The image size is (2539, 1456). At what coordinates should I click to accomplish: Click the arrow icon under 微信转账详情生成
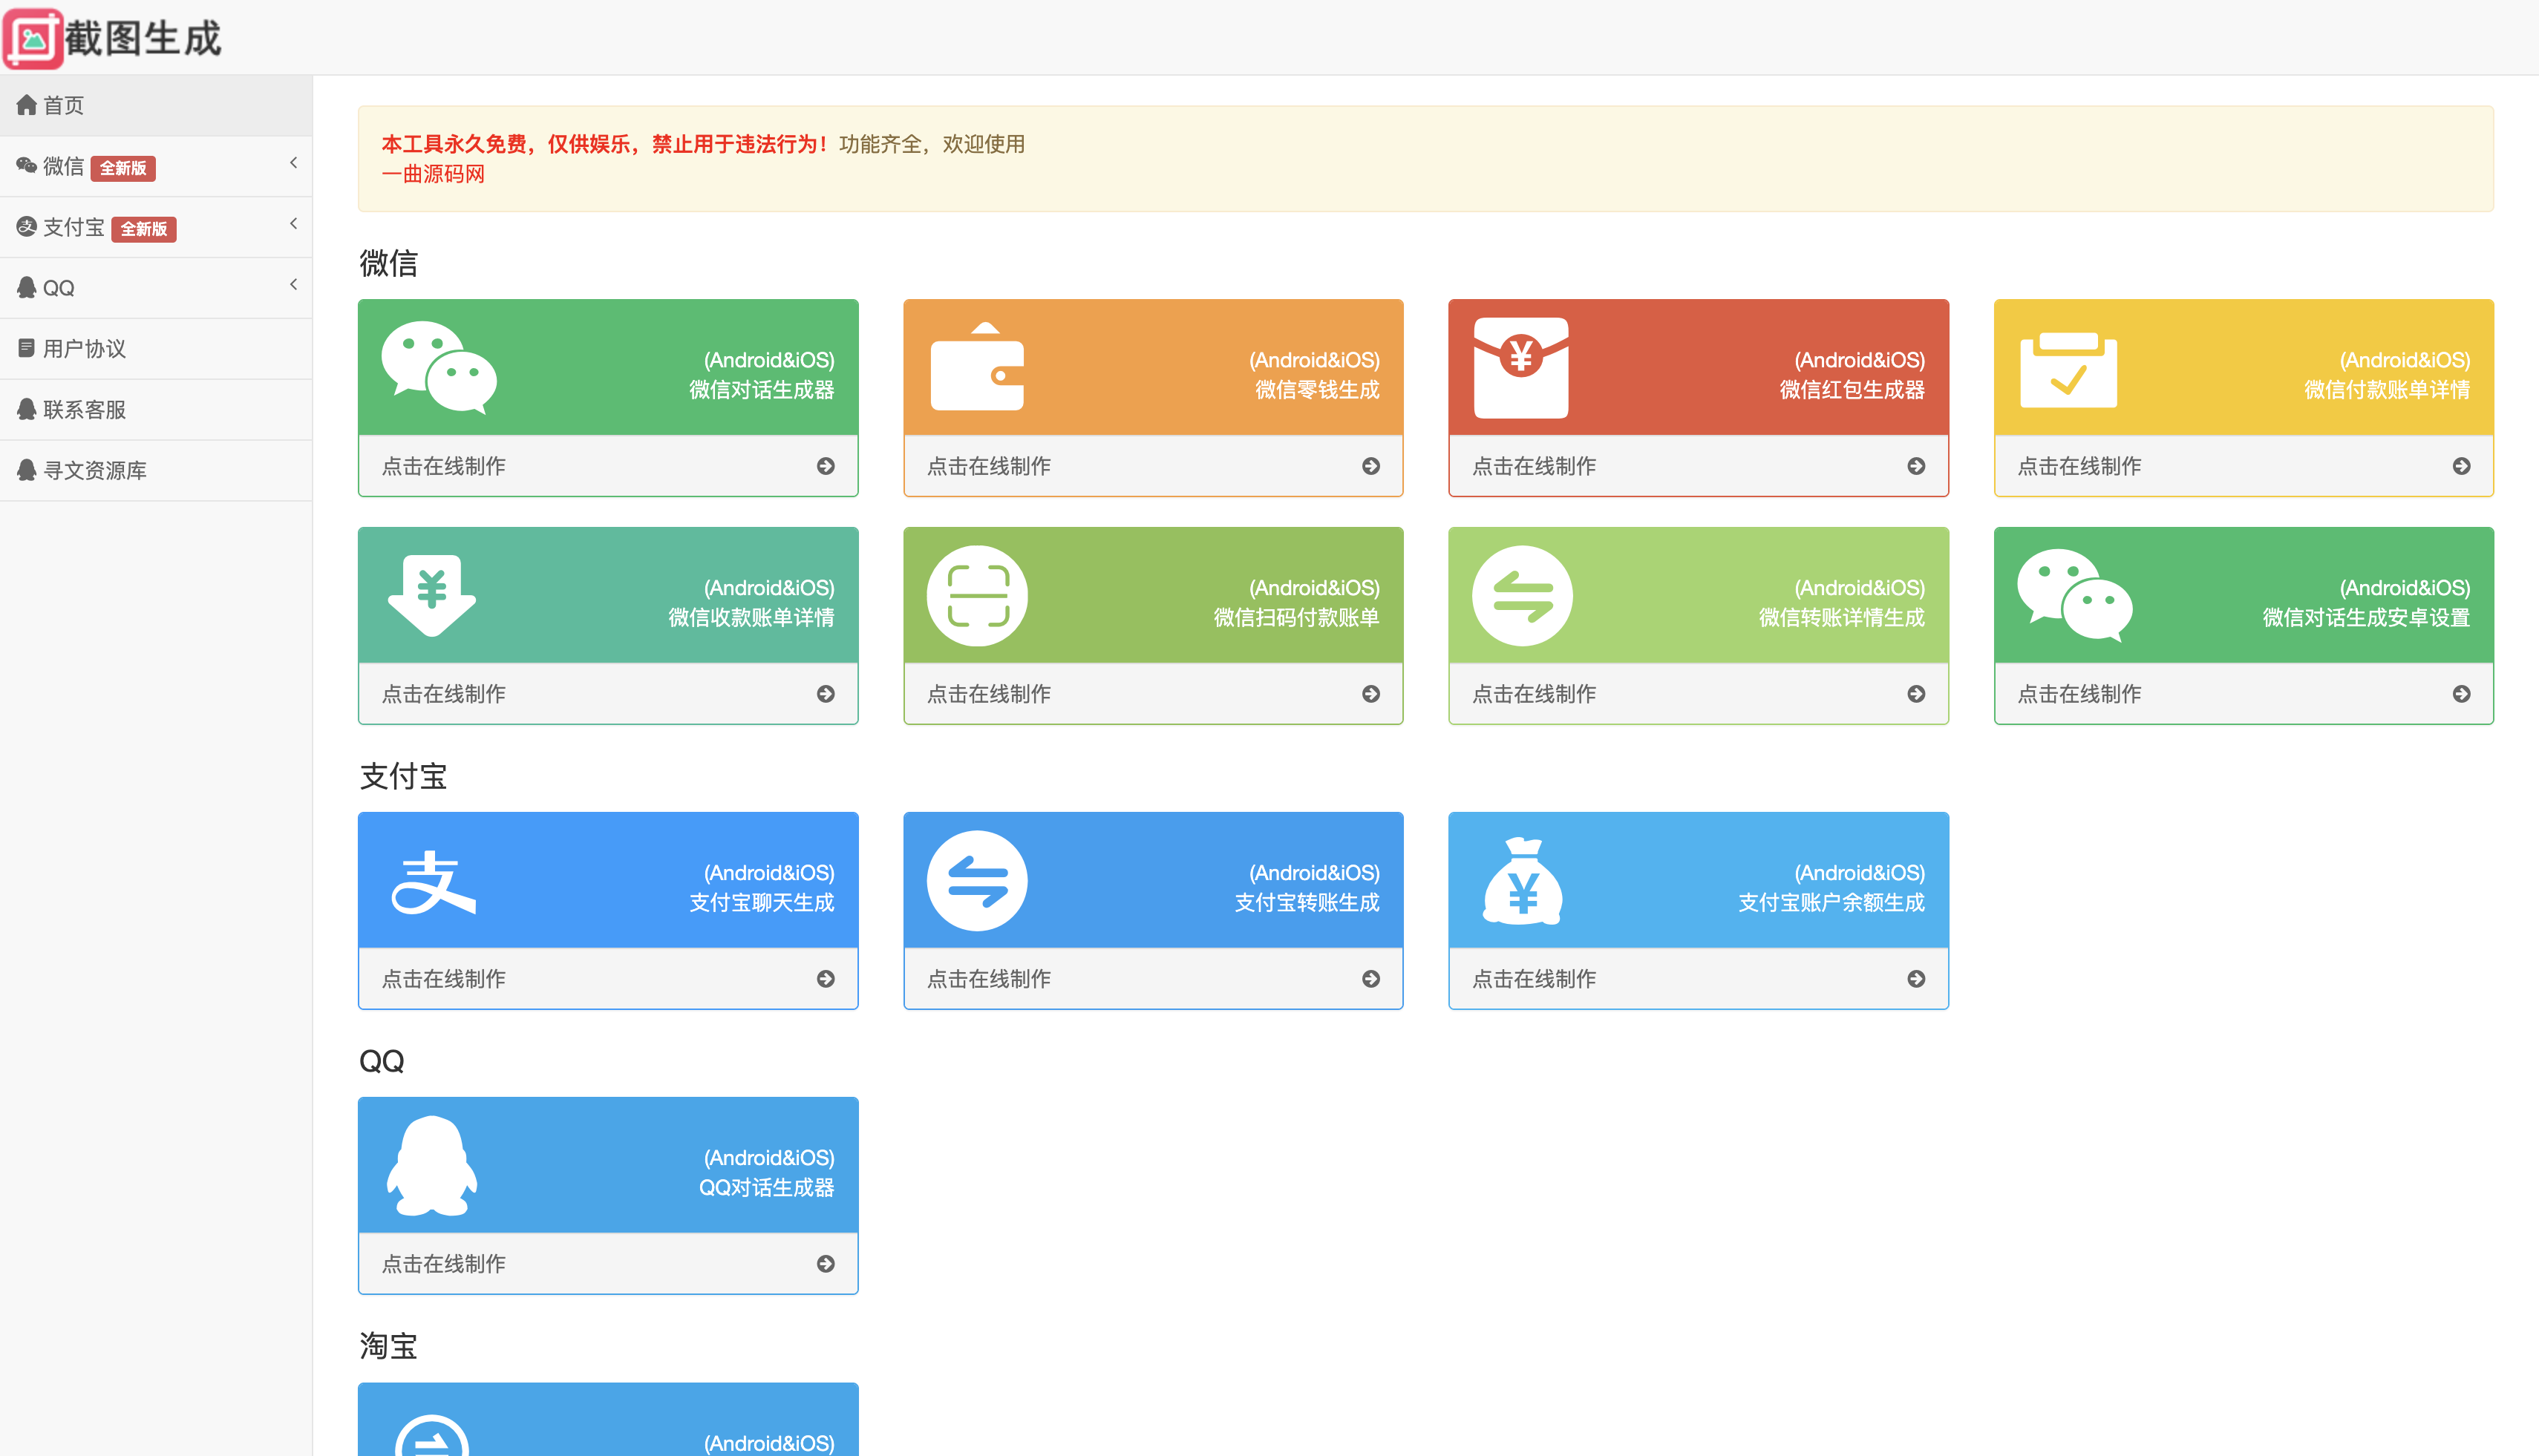[1915, 694]
